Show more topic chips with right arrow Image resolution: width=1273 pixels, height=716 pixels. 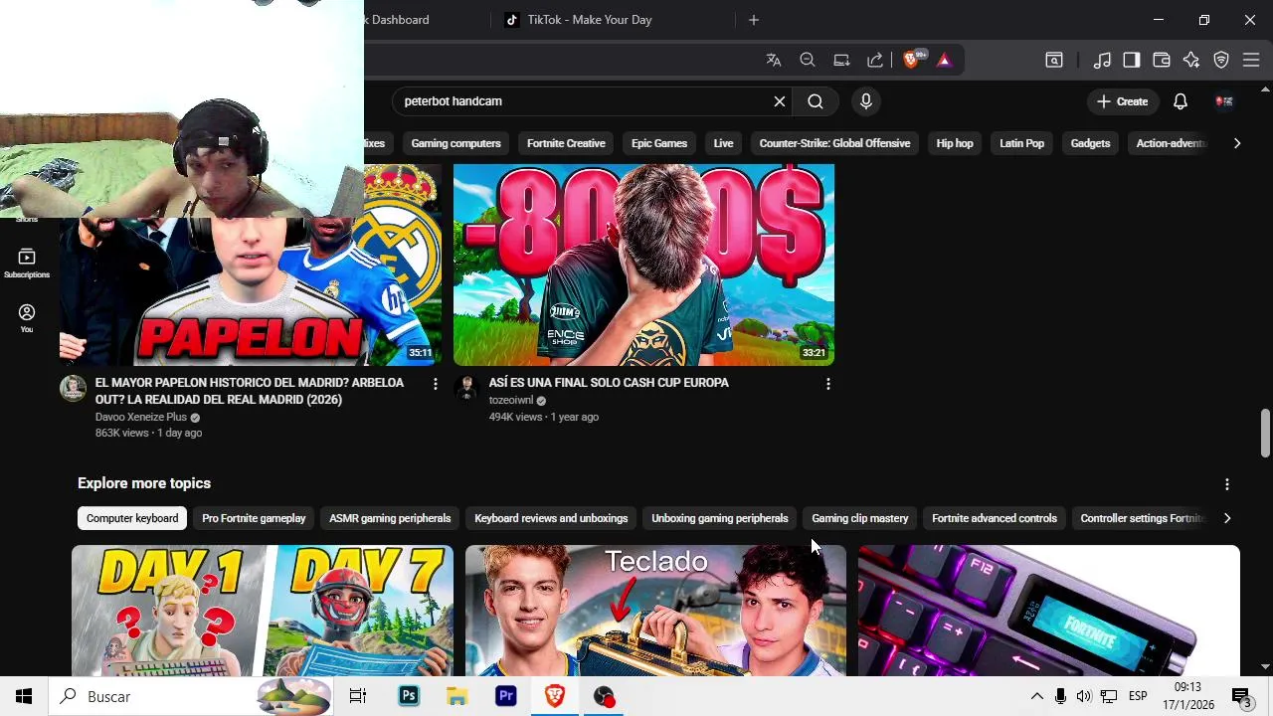pos(1227,518)
